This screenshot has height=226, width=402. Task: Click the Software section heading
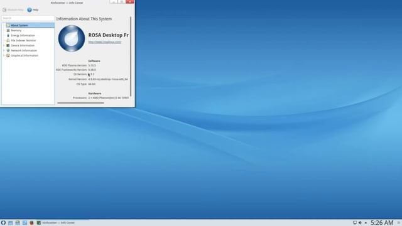click(x=94, y=61)
